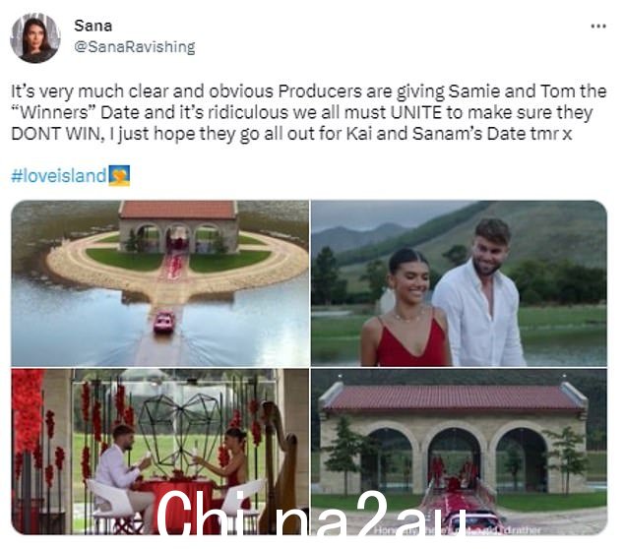Click the display name Sana
This screenshot has height=549, width=624.
[94, 26]
